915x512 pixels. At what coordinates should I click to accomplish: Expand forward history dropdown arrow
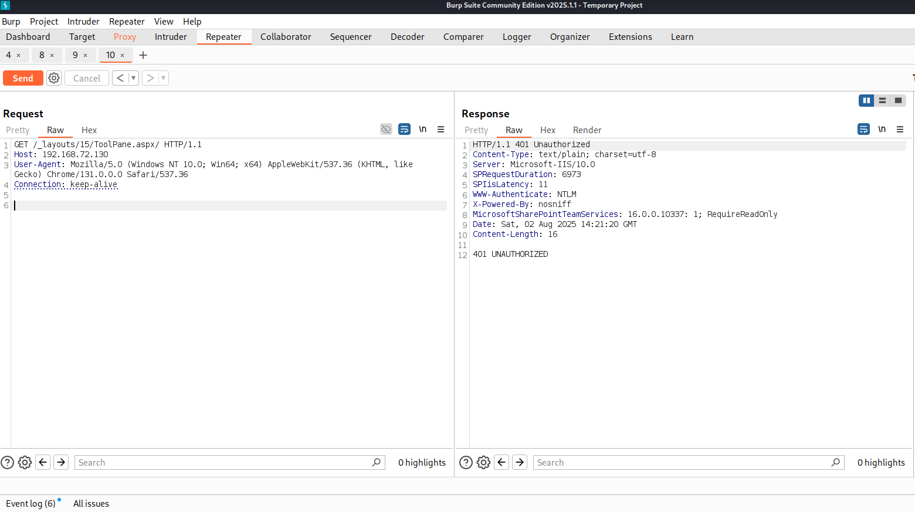tap(164, 78)
